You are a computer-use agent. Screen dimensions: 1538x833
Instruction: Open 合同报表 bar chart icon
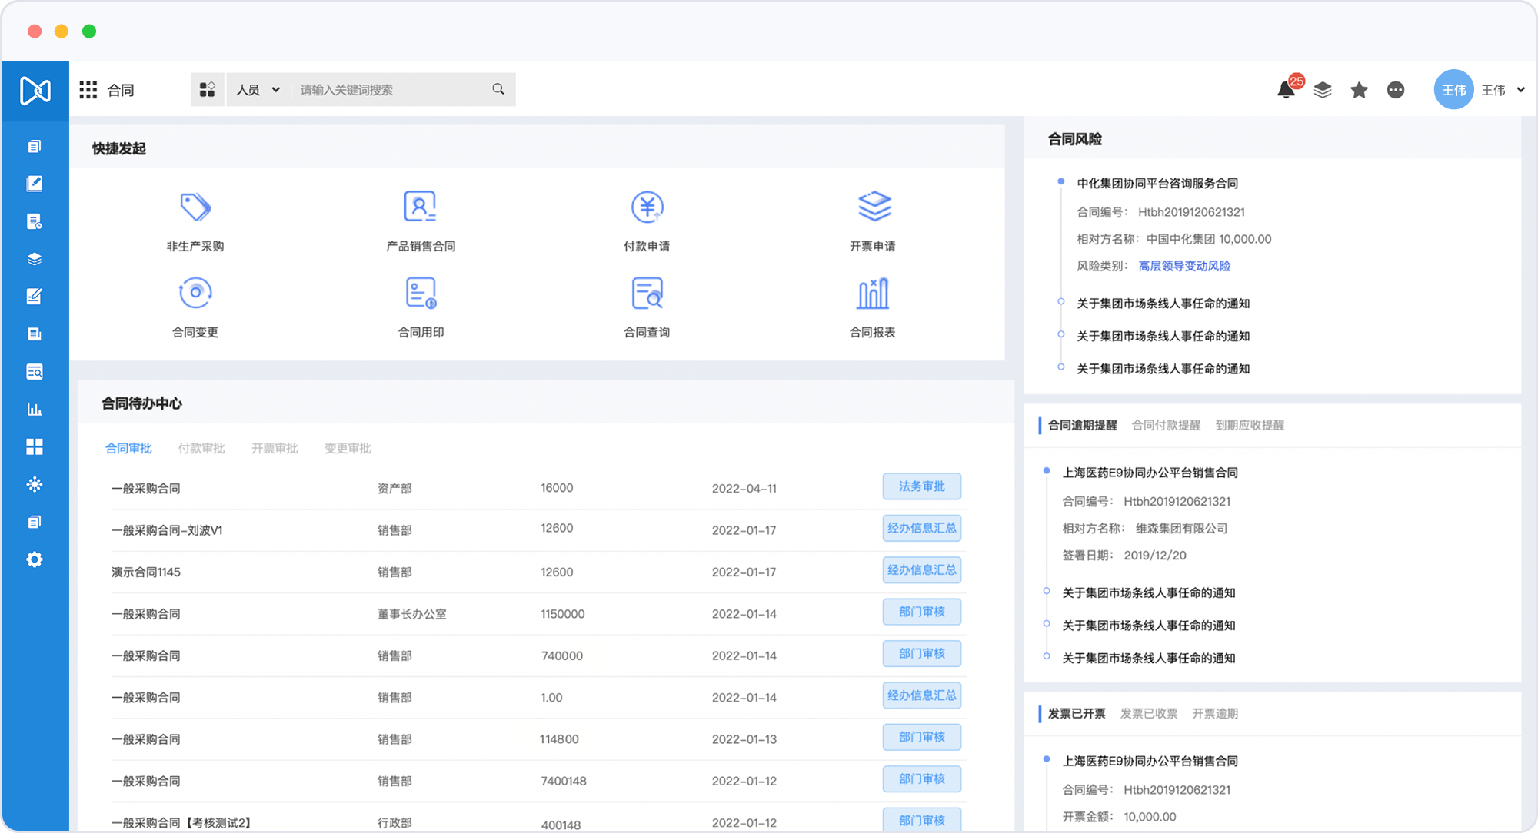872,293
